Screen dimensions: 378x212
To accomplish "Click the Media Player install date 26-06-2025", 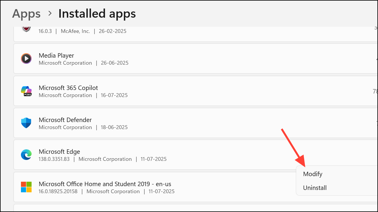I will pyautogui.click(x=114, y=63).
